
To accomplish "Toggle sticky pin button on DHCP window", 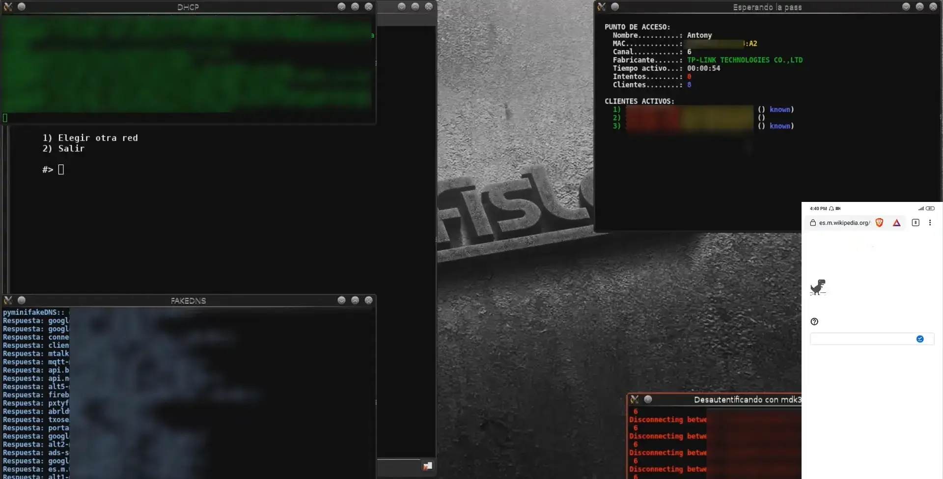I will pyautogui.click(x=22, y=7).
